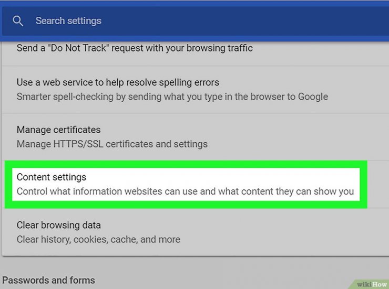The width and height of the screenshot is (389, 289).
Task: Select the "Do Not Track" request option
Action: [135, 48]
